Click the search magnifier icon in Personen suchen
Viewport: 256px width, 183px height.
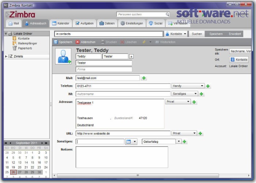pyautogui.click(x=167, y=14)
